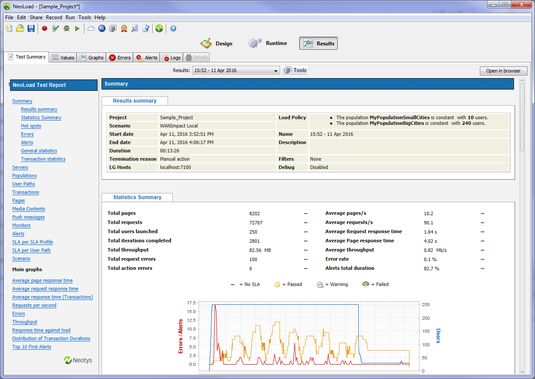Jump to Summary link in sidebar
Viewport: 535px width, 379px height.
22,101
